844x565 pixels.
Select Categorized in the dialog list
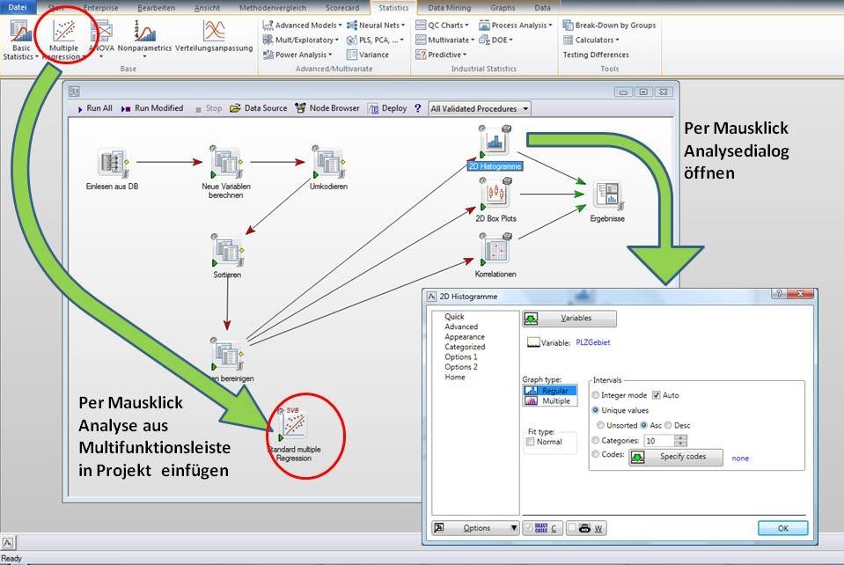[x=465, y=347]
